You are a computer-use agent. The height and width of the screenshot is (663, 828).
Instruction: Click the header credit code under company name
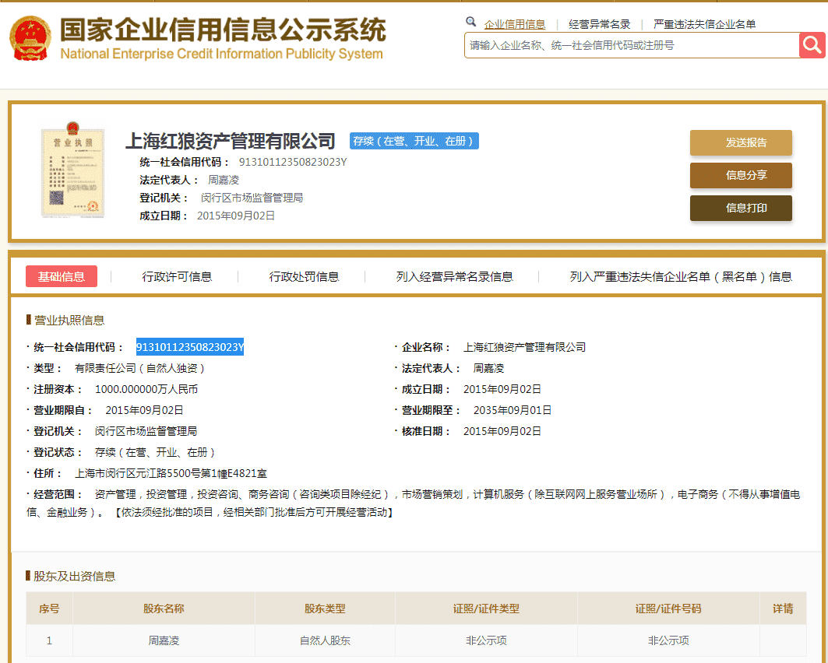(293, 162)
